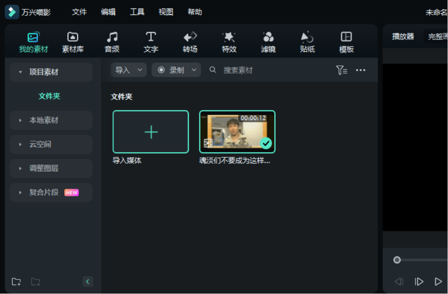Switch to the 素材库 media library panel
This screenshot has width=448, height=294.
72,42
